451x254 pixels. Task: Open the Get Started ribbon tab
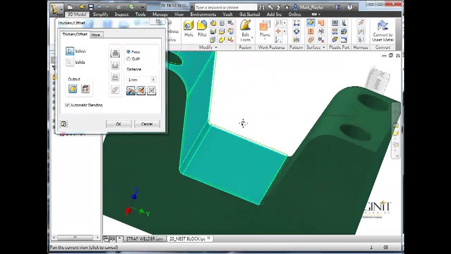click(x=249, y=14)
